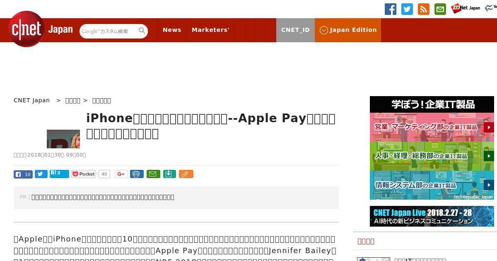Open the Marketers' menu

coord(210,30)
